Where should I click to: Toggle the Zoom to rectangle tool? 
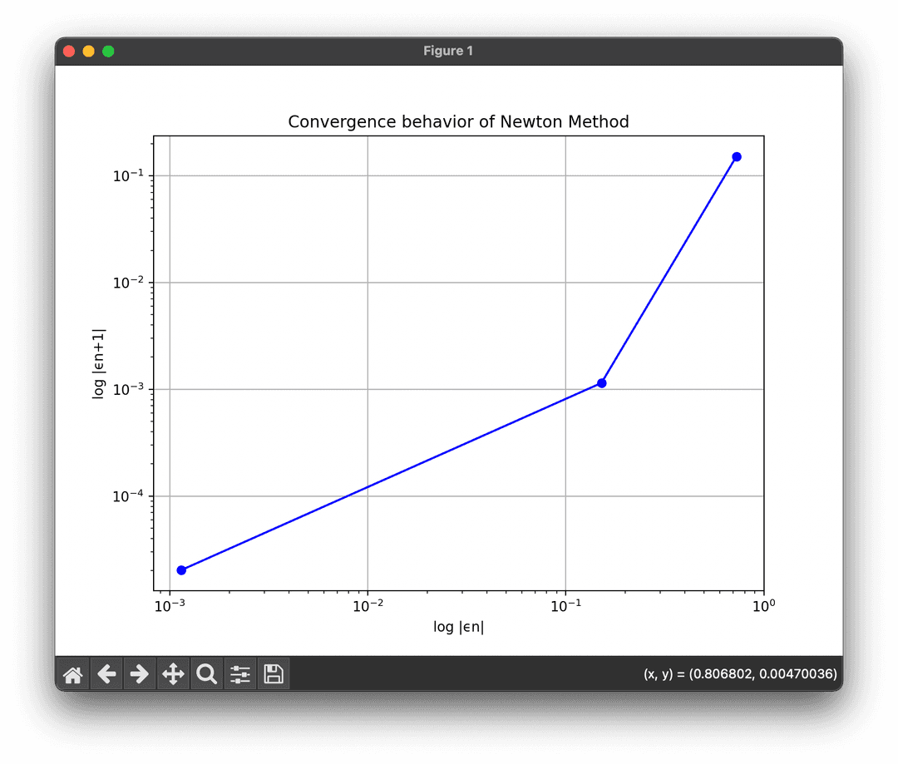click(206, 673)
